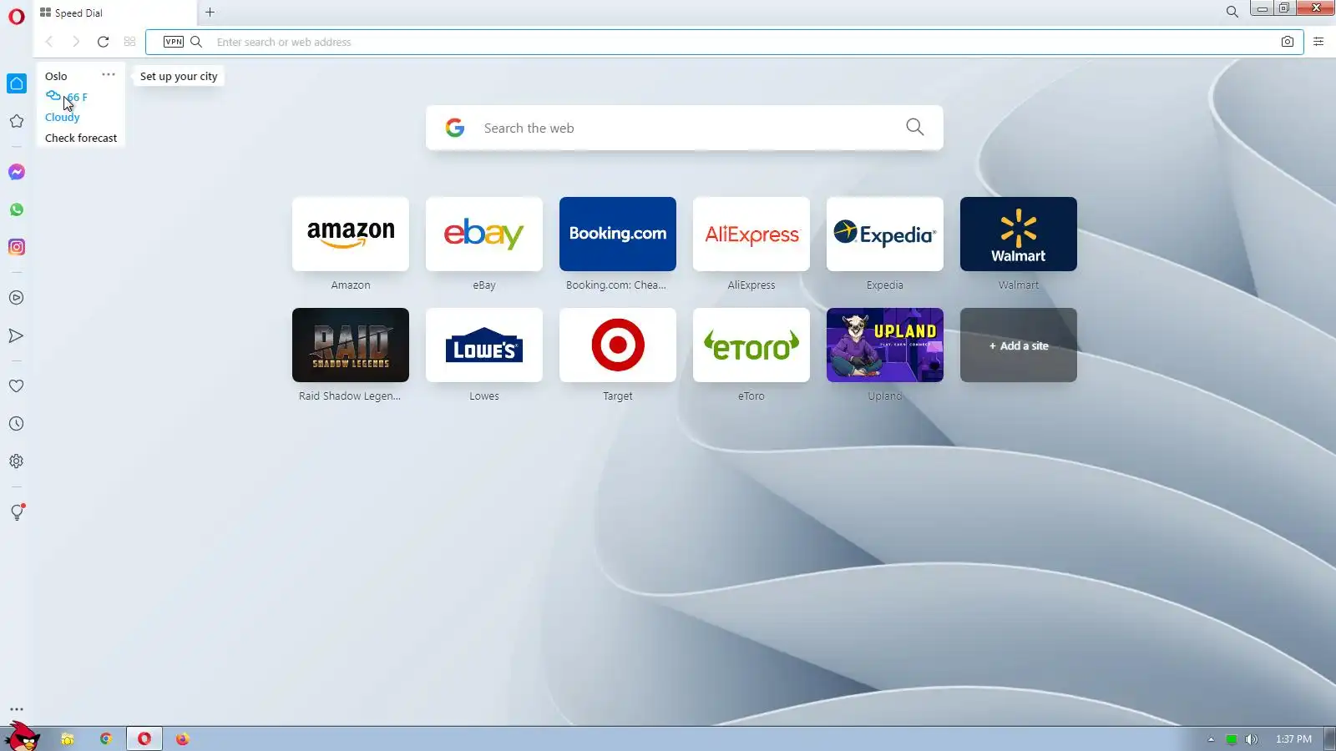1336x751 pixels.
Task: Open Start menu Angry Birds button
Action: [22, 738]
